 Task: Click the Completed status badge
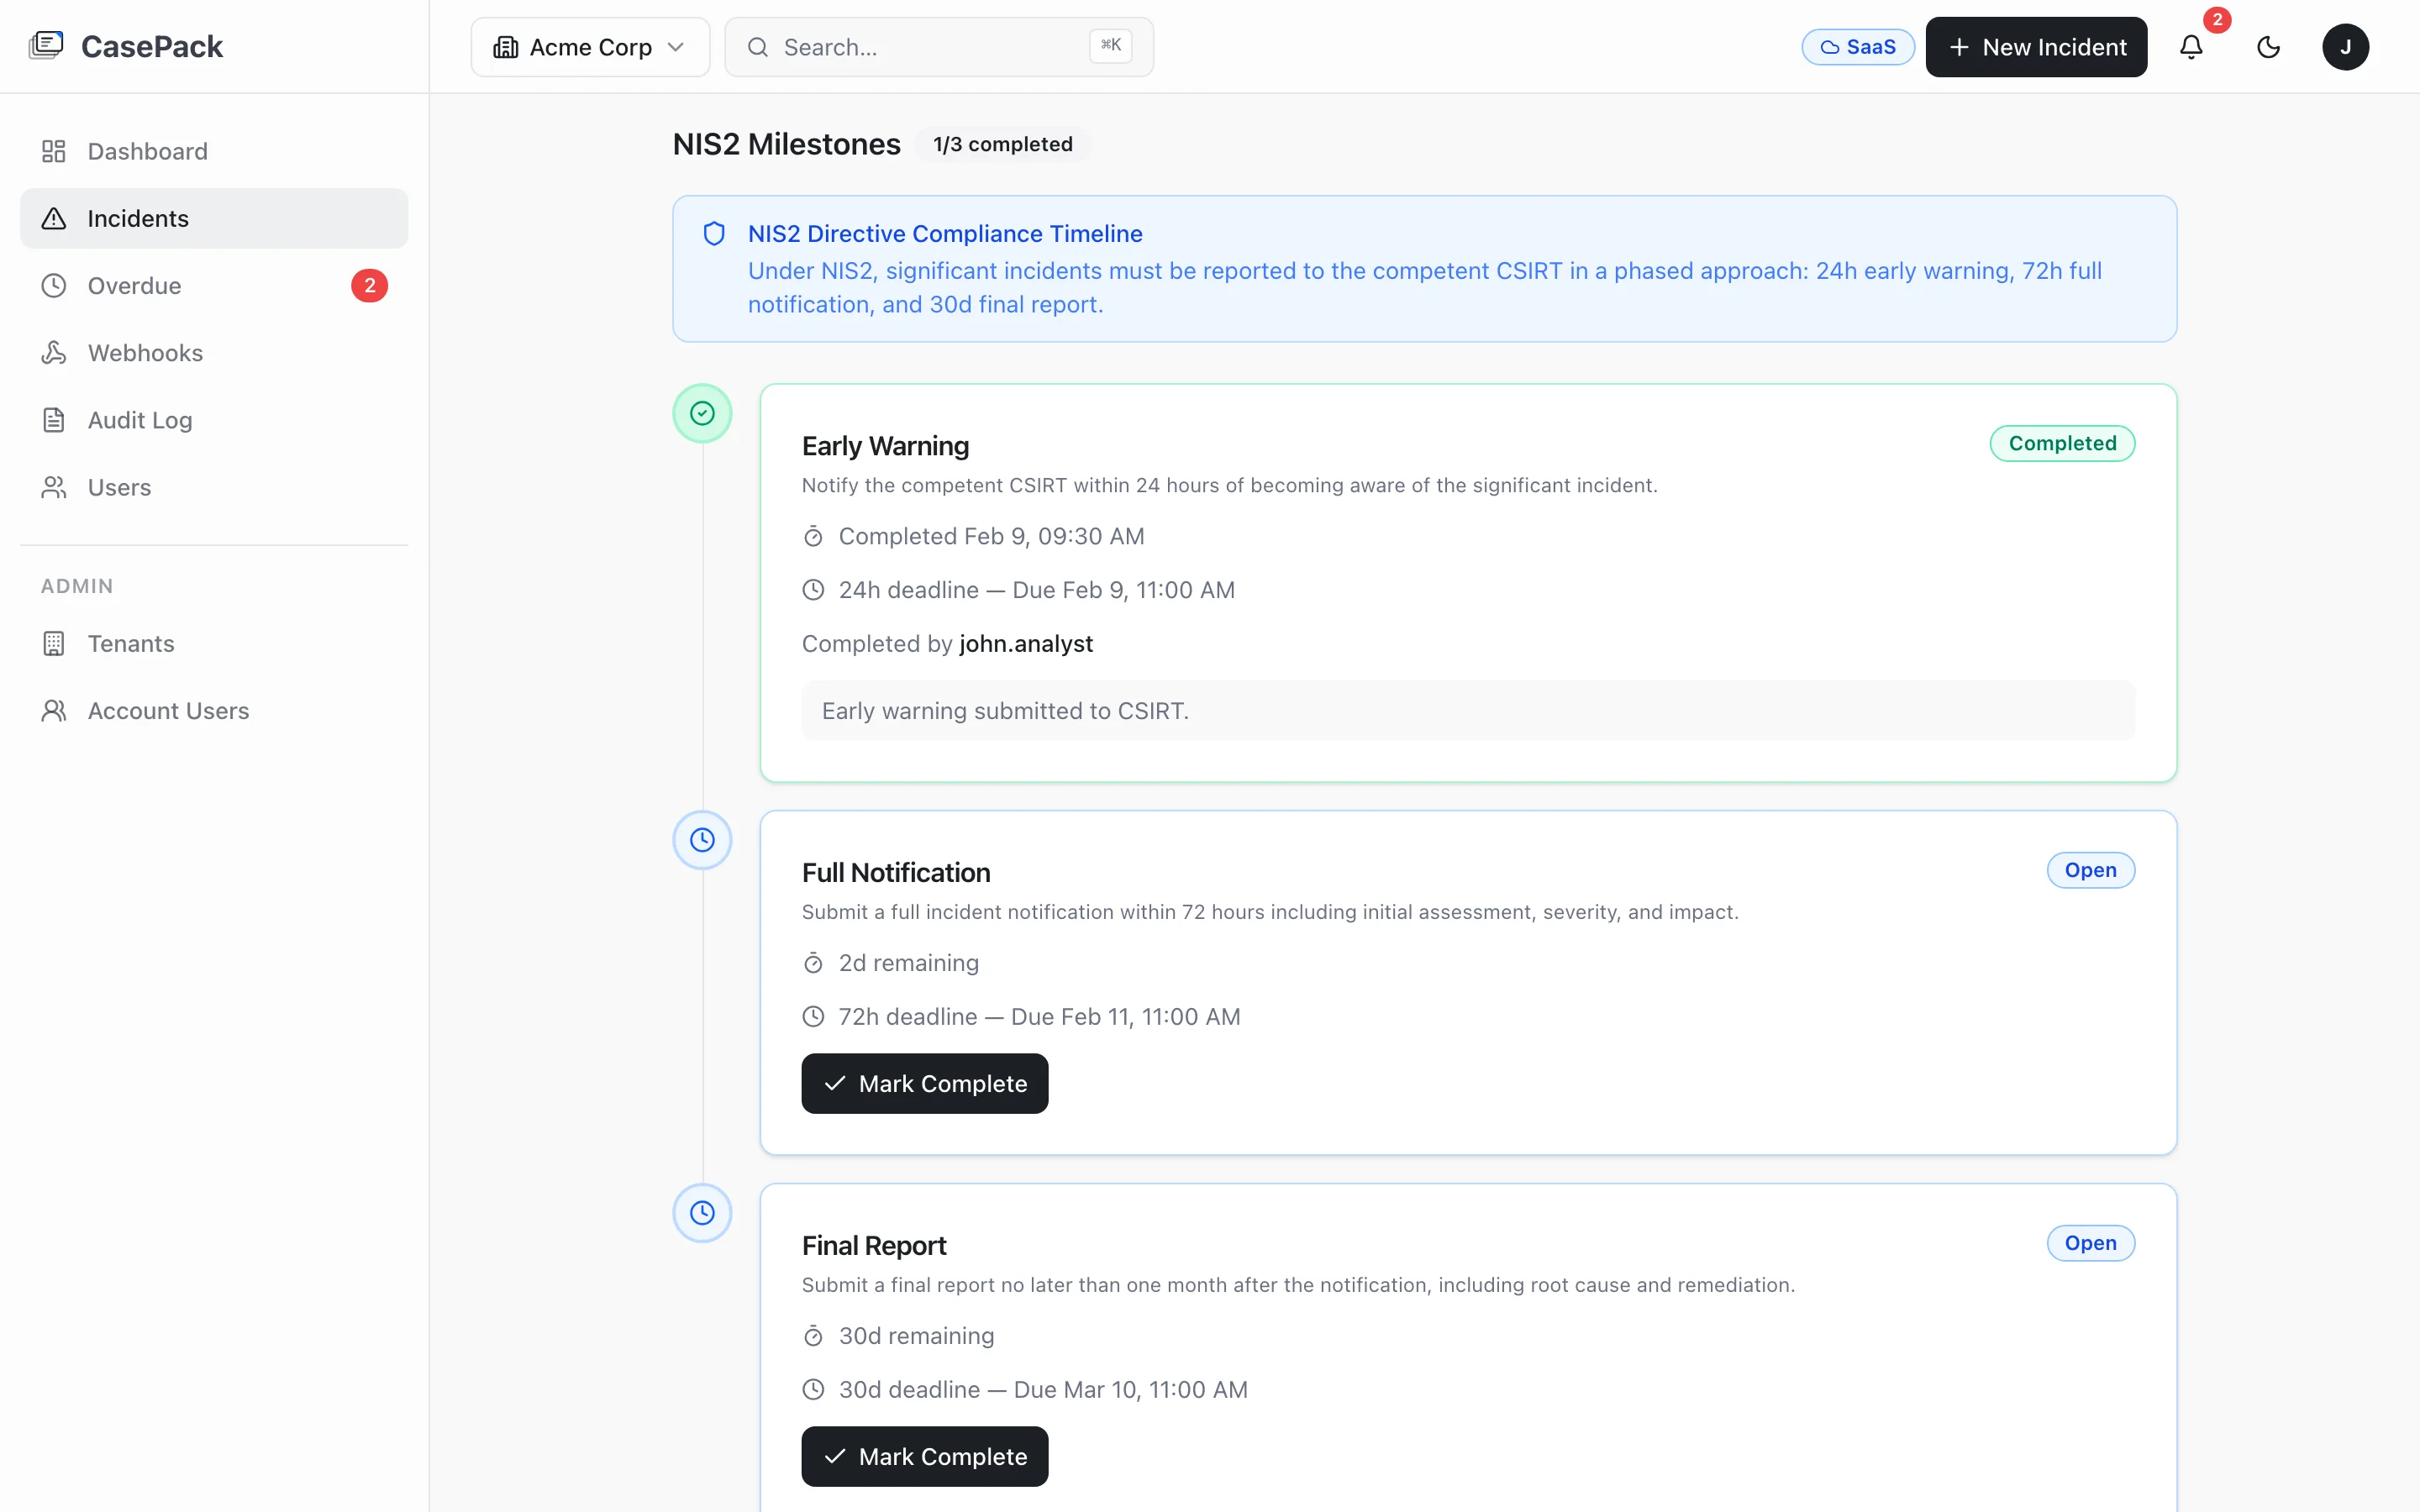pyautogui.click(x=2062, y=443)
